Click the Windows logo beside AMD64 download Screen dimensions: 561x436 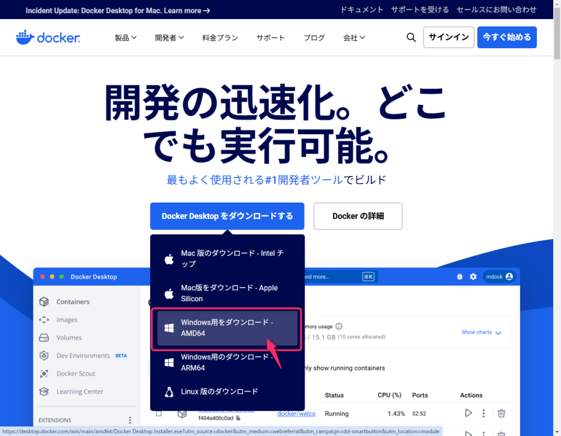(169, 328)
